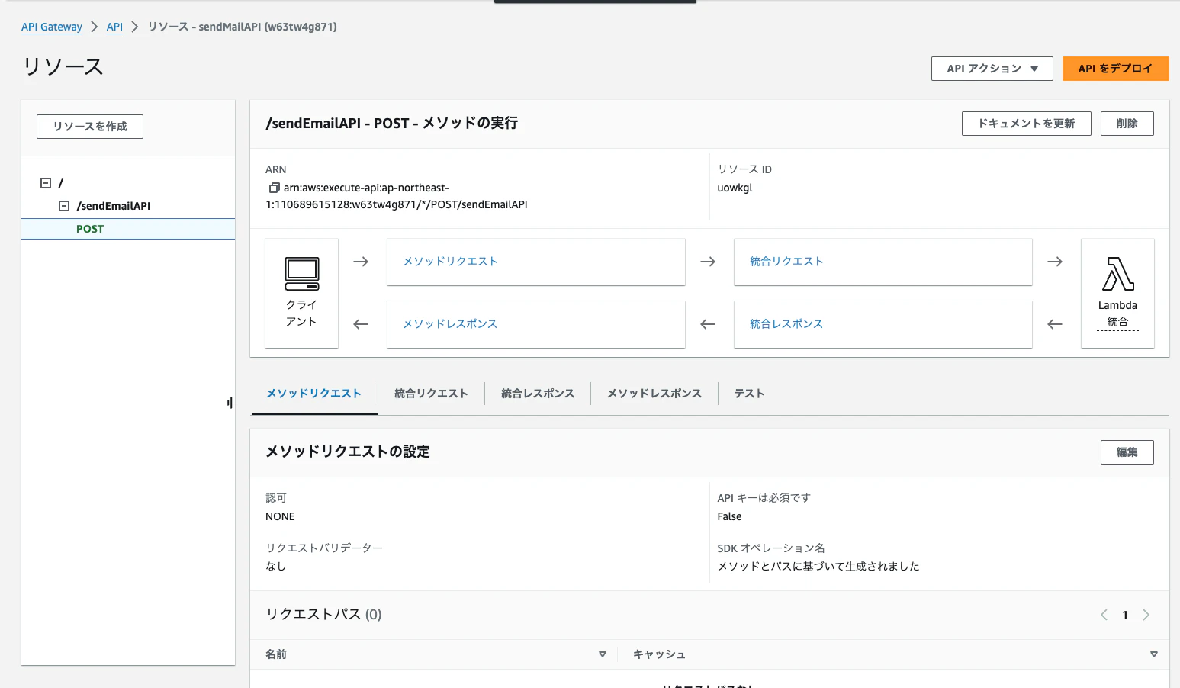Screen dimensions: 1180x688
Task: Click API をデプロイ button
Action: [1115, 69]
